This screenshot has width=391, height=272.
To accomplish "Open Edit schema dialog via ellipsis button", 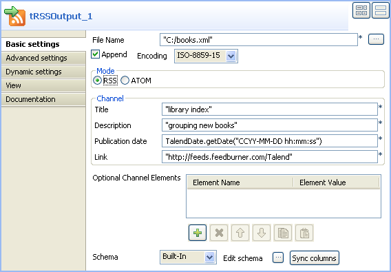I will point(278,258).
